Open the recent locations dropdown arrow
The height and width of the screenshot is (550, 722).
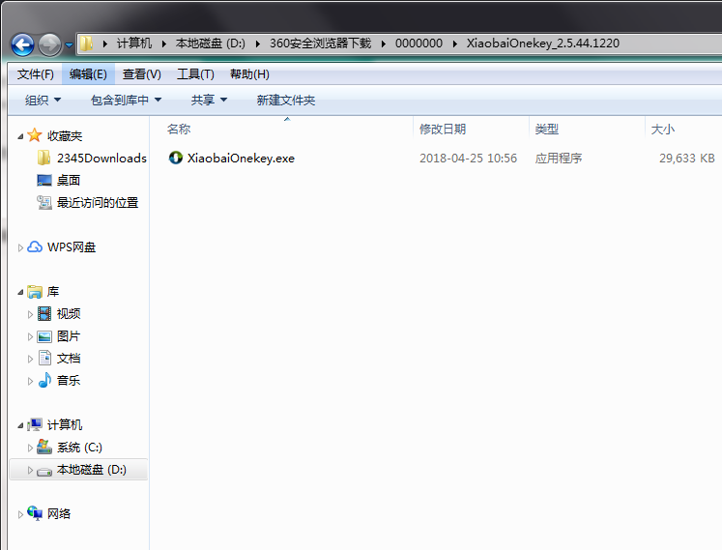coord(69,45)
